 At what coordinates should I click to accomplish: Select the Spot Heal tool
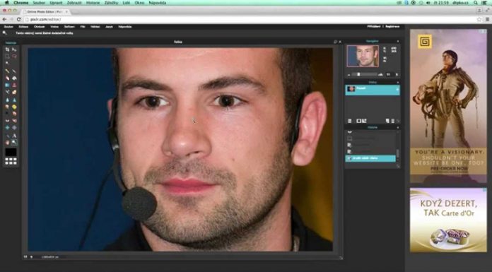pos(14,121)
